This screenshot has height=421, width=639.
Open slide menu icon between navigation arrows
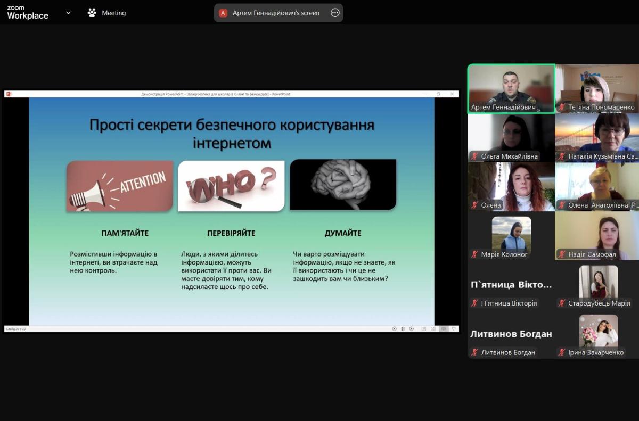(403, 329)
